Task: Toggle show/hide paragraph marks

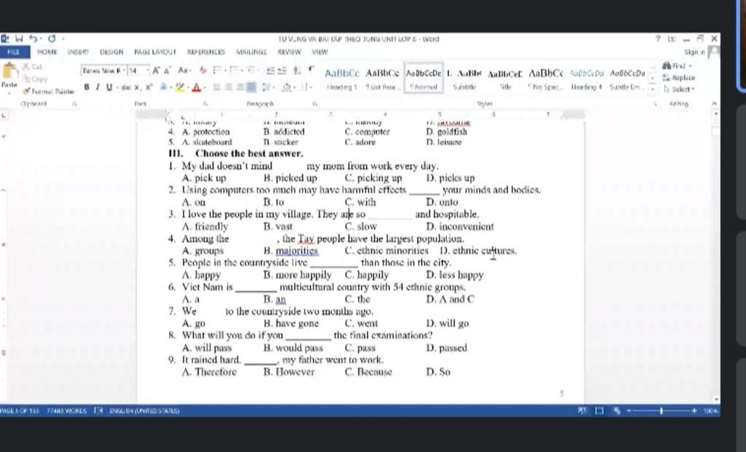Action: pyautogui.click(x=311, y=70)
